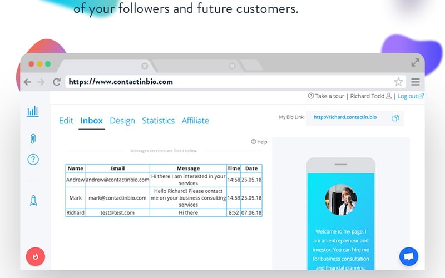This screenshot has height=278, width=445.
Task: Click the welcome text in phone preview
Action: [341, 249]
